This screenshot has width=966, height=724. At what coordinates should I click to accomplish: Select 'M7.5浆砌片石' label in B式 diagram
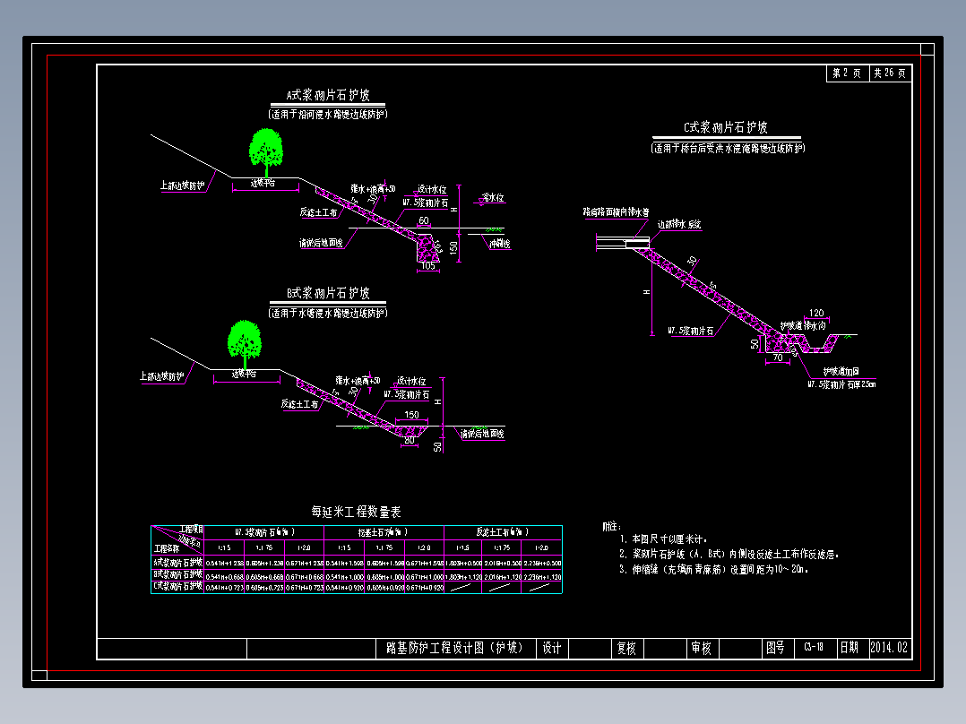pos(407,394)
